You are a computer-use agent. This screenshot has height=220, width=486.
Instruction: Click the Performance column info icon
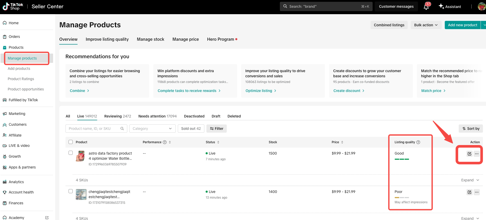[165, 142]
